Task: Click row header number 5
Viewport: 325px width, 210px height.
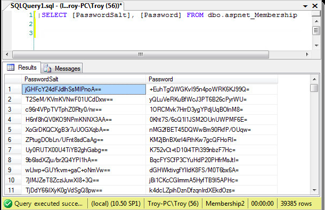Action: click(x=13, y=130)
